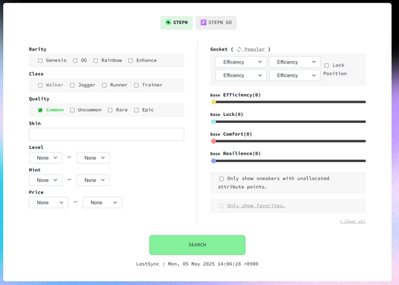The height and width of the screenshot is (285, 399).
Task: Tick the OG rarity checkbox
Action: pos(75,60)
